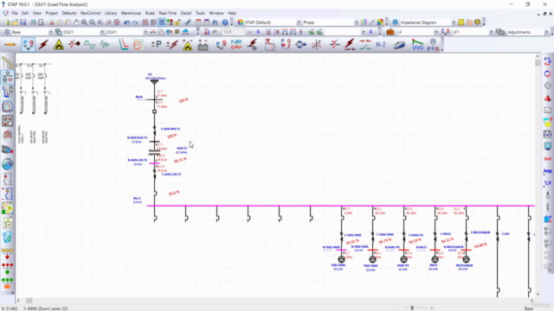Toggle the project lock icon

177,22
